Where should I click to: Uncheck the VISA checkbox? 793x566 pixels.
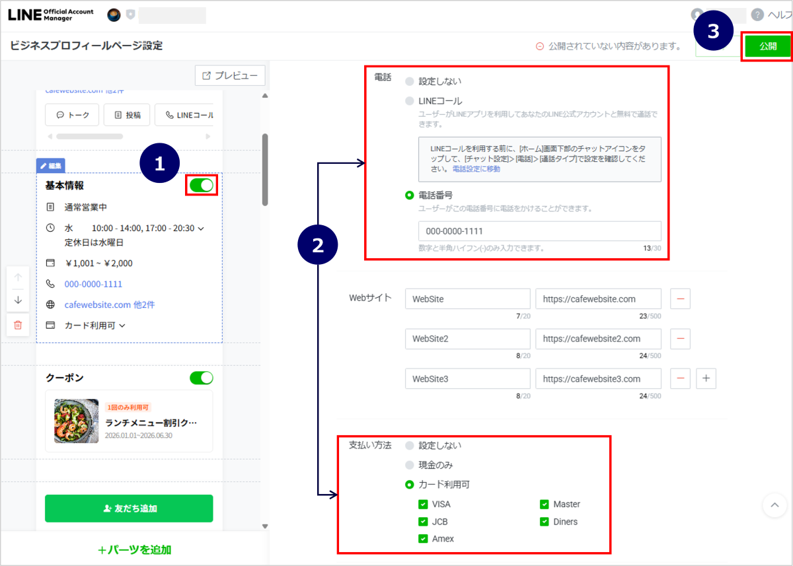point(423,504)
